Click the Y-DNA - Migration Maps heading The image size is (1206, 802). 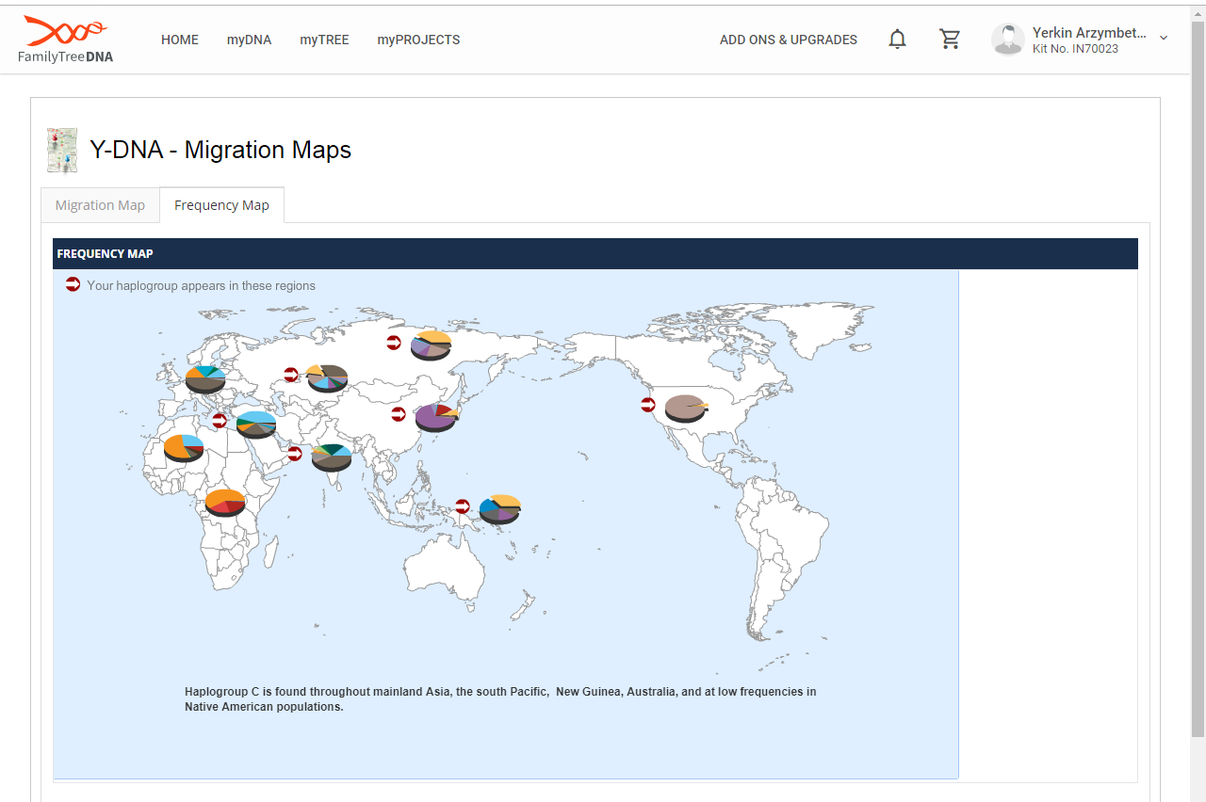click(x=220, y=150)
